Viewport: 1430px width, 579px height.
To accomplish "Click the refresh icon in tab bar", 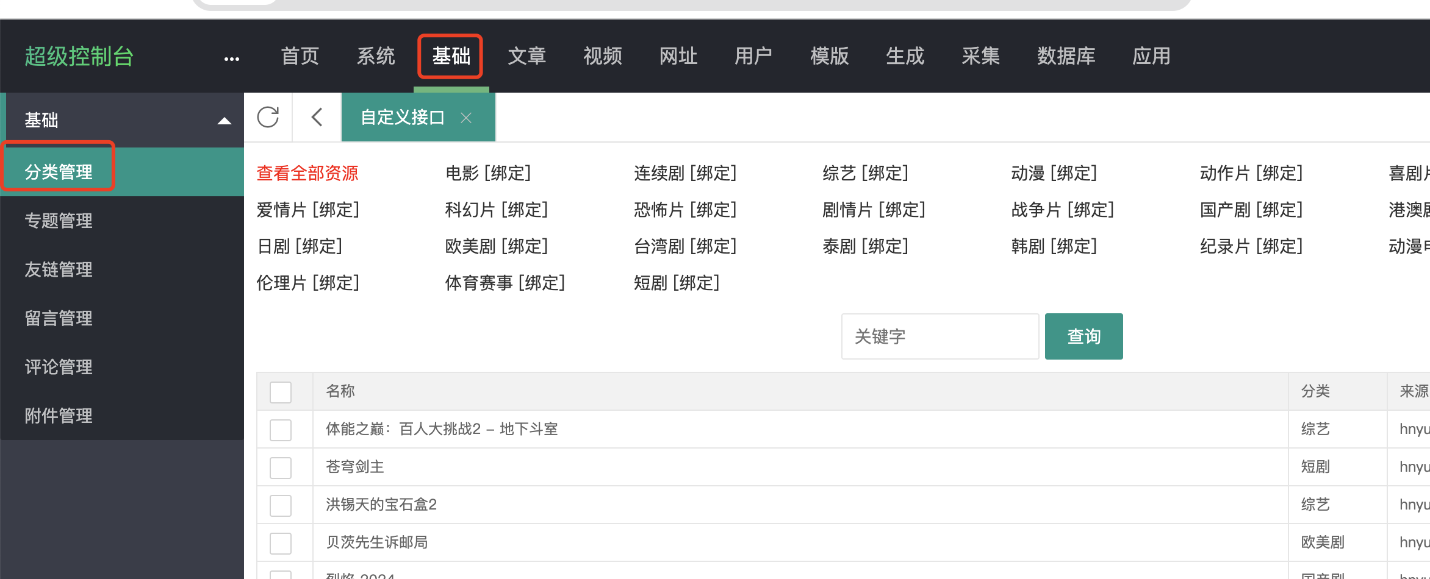I will [268, 117].
